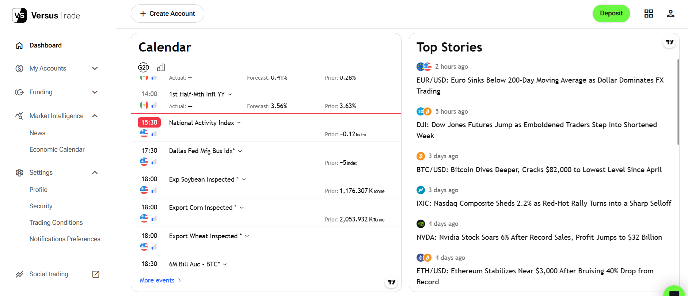Expand Export Wheat Inspected event details

point(247,236)
